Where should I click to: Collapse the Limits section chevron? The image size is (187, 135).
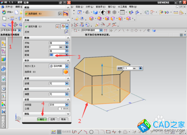pyautogui.click(x=68, y=38)
